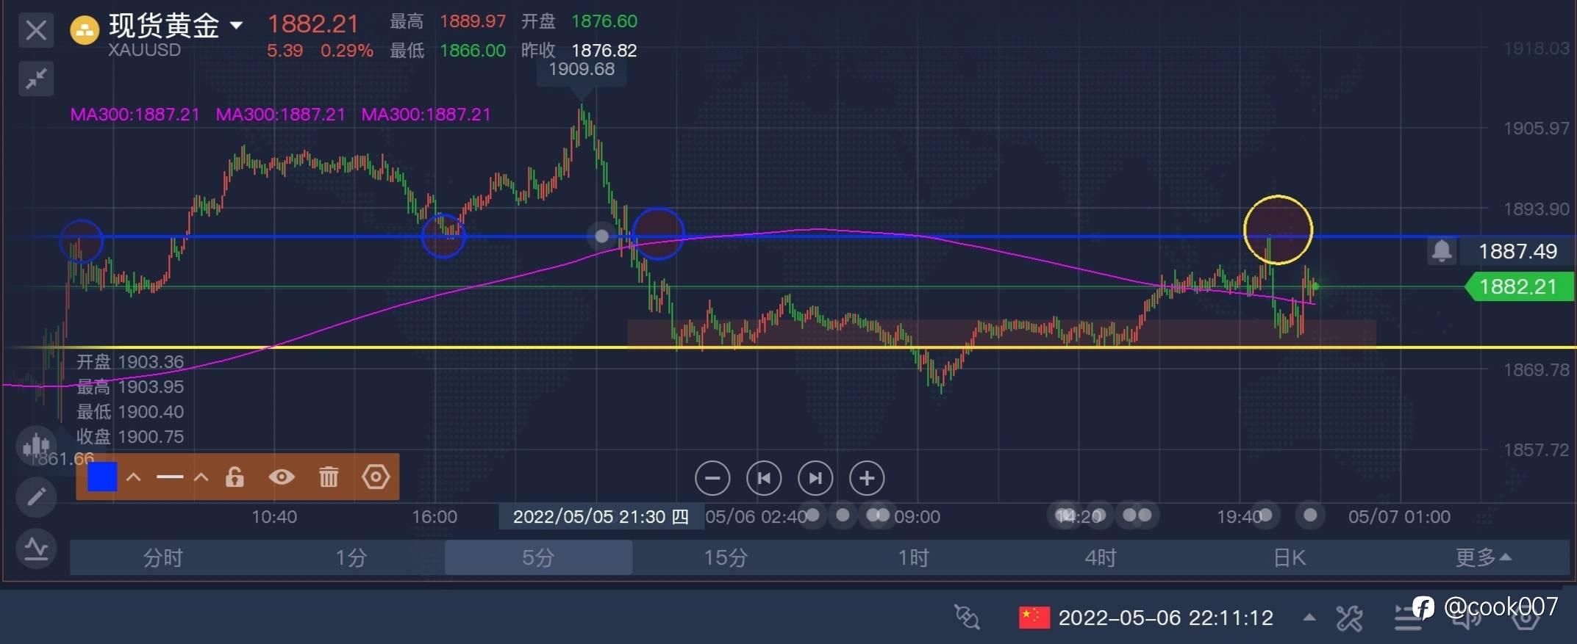Click the first MA300:1887.21 indicator label
The image size is (1577, 644).
[135, 115]
